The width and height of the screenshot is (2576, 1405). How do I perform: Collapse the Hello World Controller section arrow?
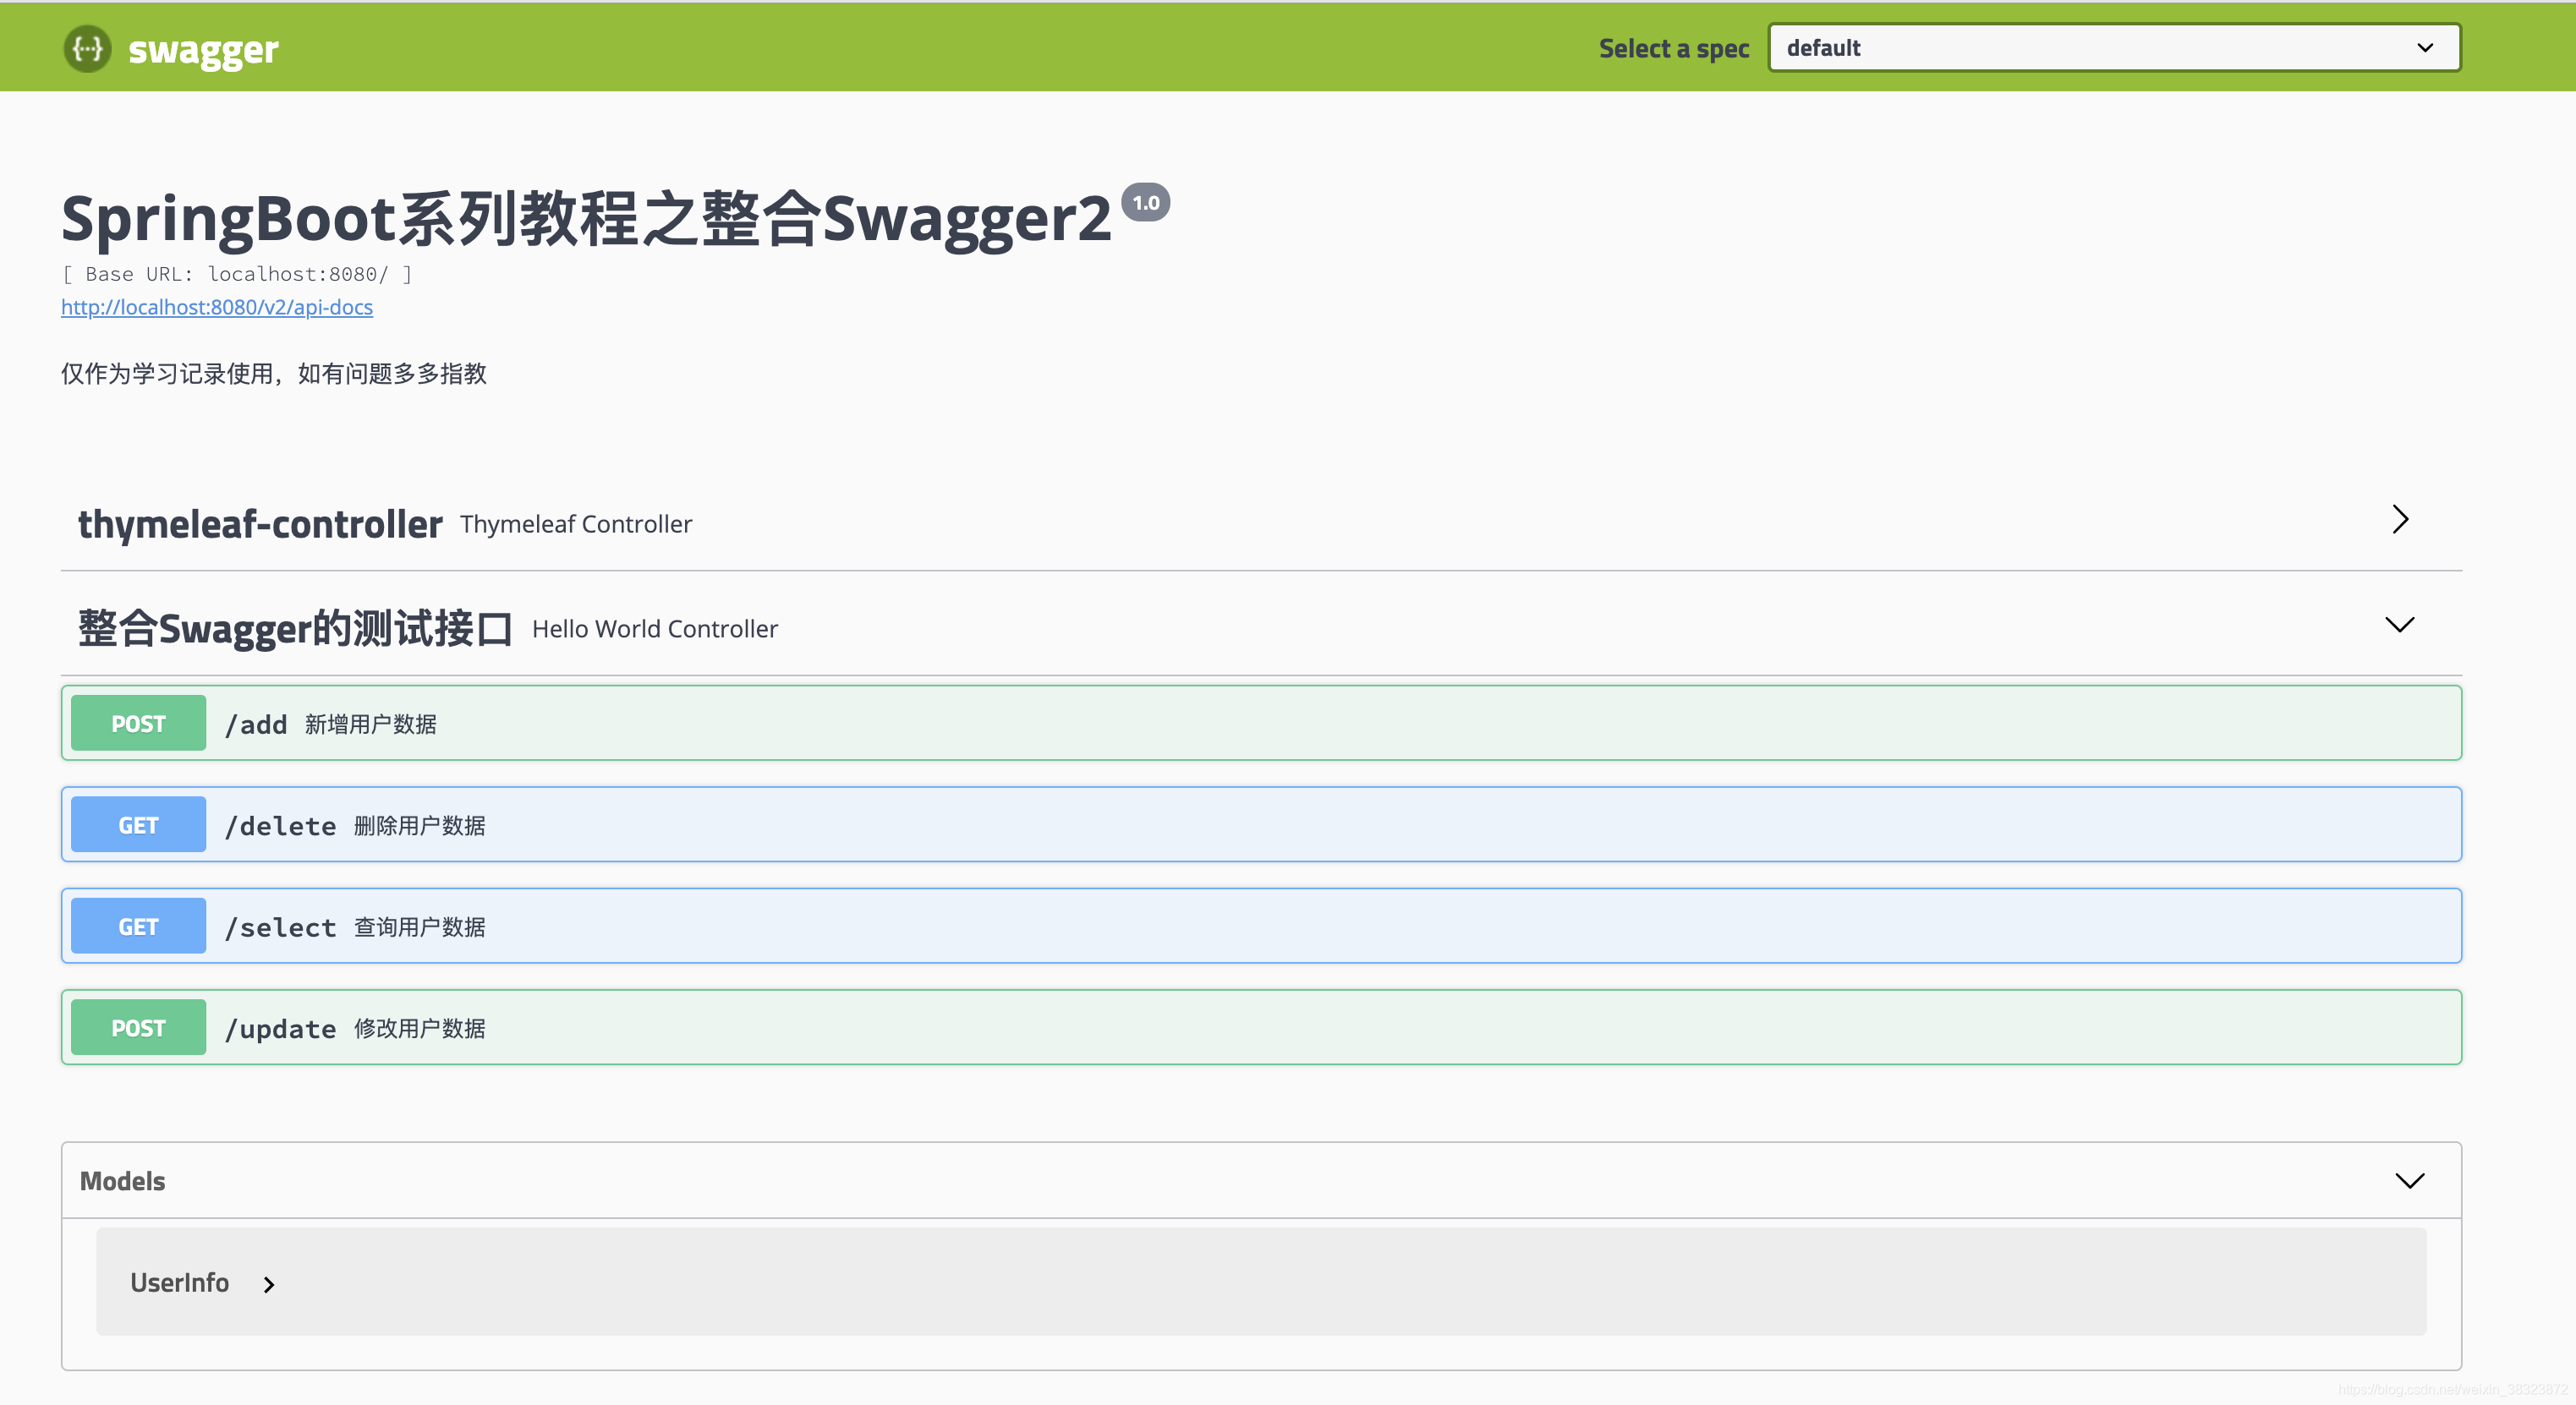[x=2400, y=625]
